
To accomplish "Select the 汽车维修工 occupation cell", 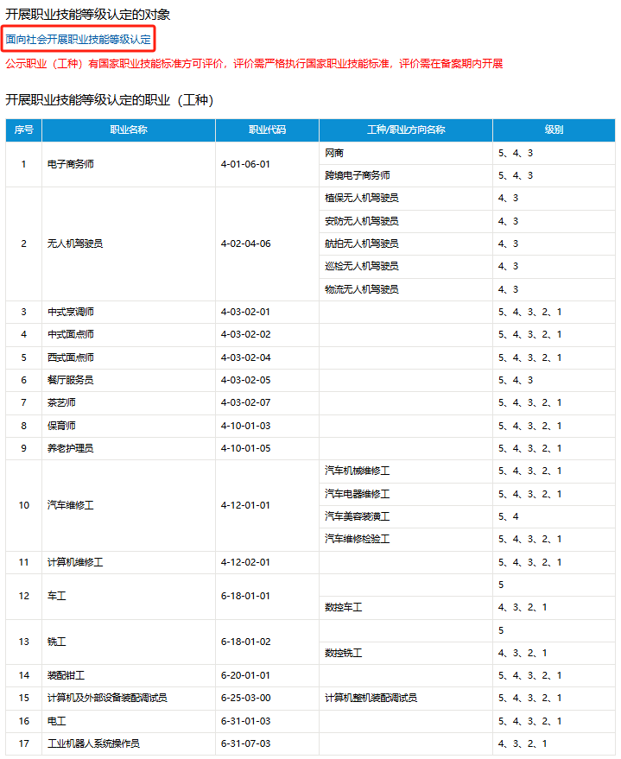I will coord(71,505).
